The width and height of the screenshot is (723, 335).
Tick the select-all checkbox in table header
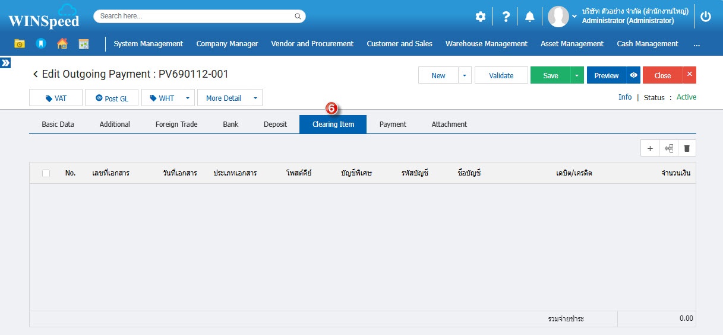pos(46,173)
